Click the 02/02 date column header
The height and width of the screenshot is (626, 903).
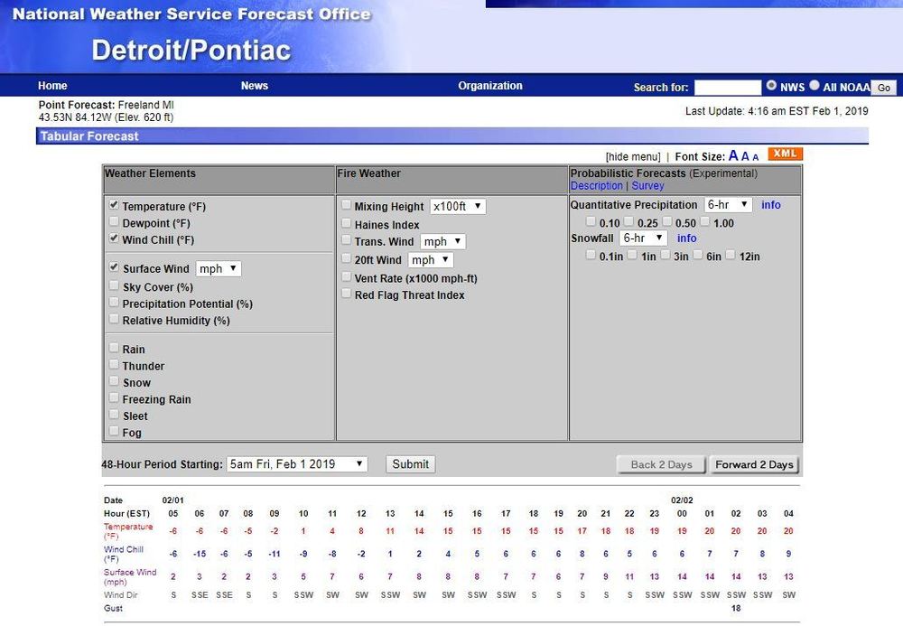coord(682,500)
